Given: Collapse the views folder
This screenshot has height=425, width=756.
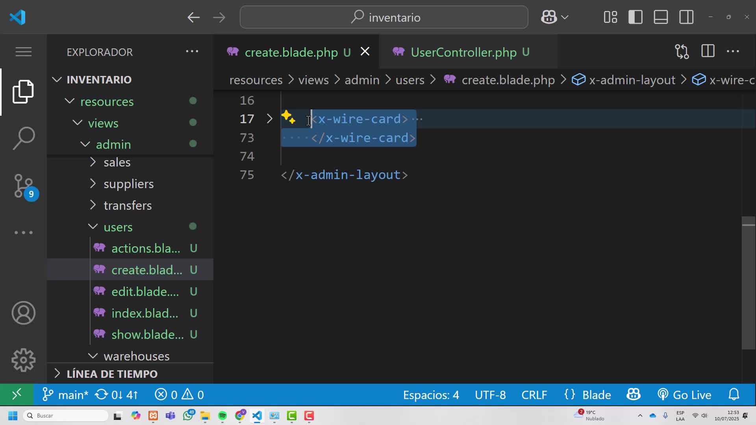Looking at the screenshot, I should point(78,123).
